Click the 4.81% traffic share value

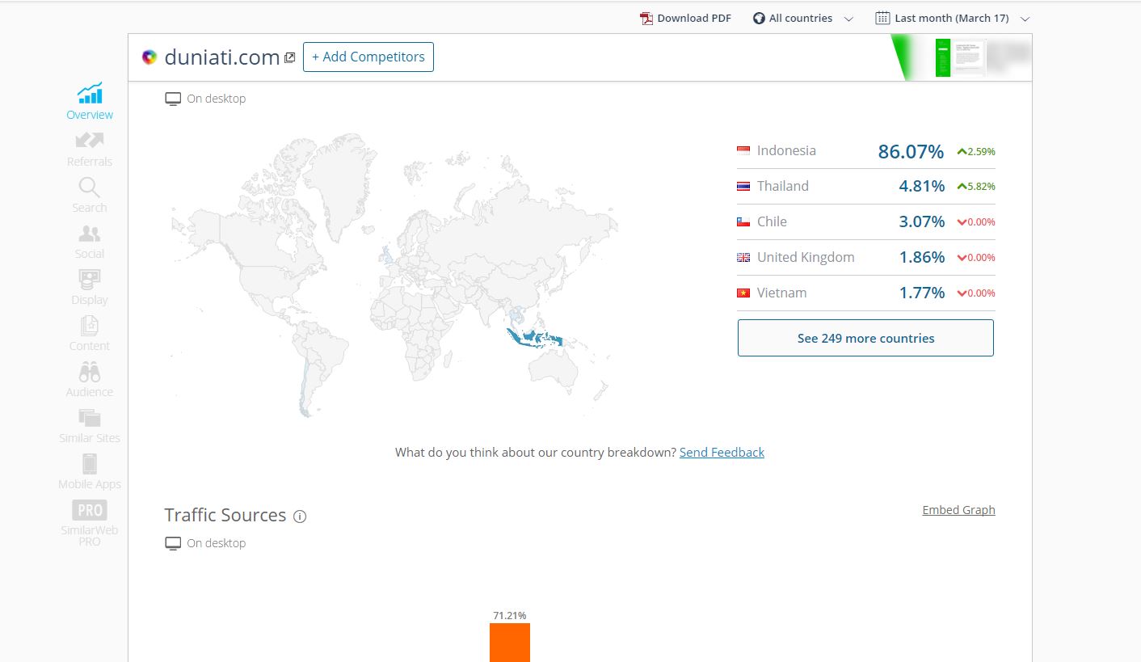[922, 186]
